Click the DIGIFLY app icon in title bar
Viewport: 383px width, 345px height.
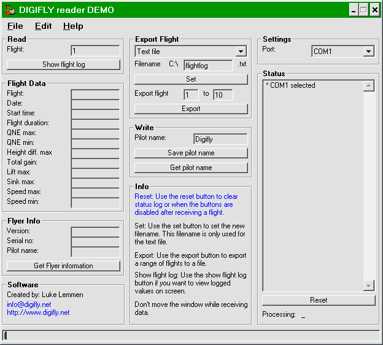click(10, 10)
